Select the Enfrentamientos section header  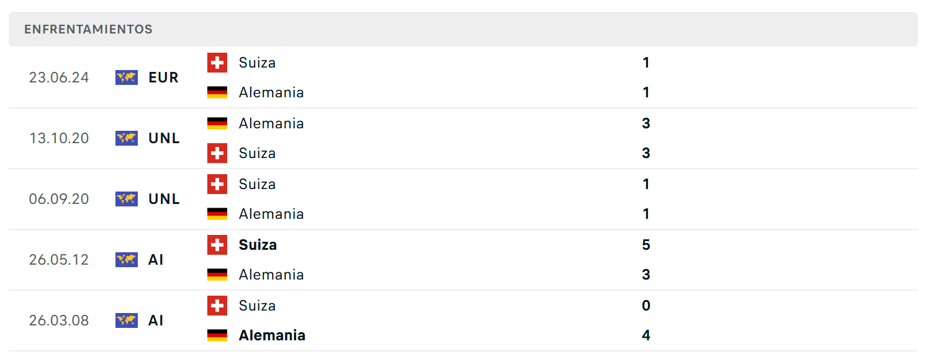point(463,29)
